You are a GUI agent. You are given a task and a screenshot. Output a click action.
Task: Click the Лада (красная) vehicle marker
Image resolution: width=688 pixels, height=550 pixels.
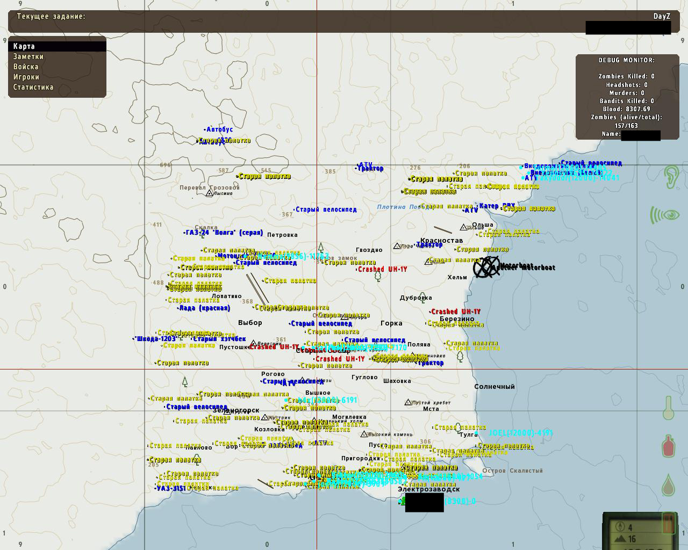click(204, 308)
